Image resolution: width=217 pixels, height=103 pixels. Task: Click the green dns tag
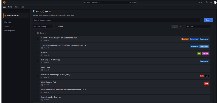pyautogui.click(x=199, y=54)
